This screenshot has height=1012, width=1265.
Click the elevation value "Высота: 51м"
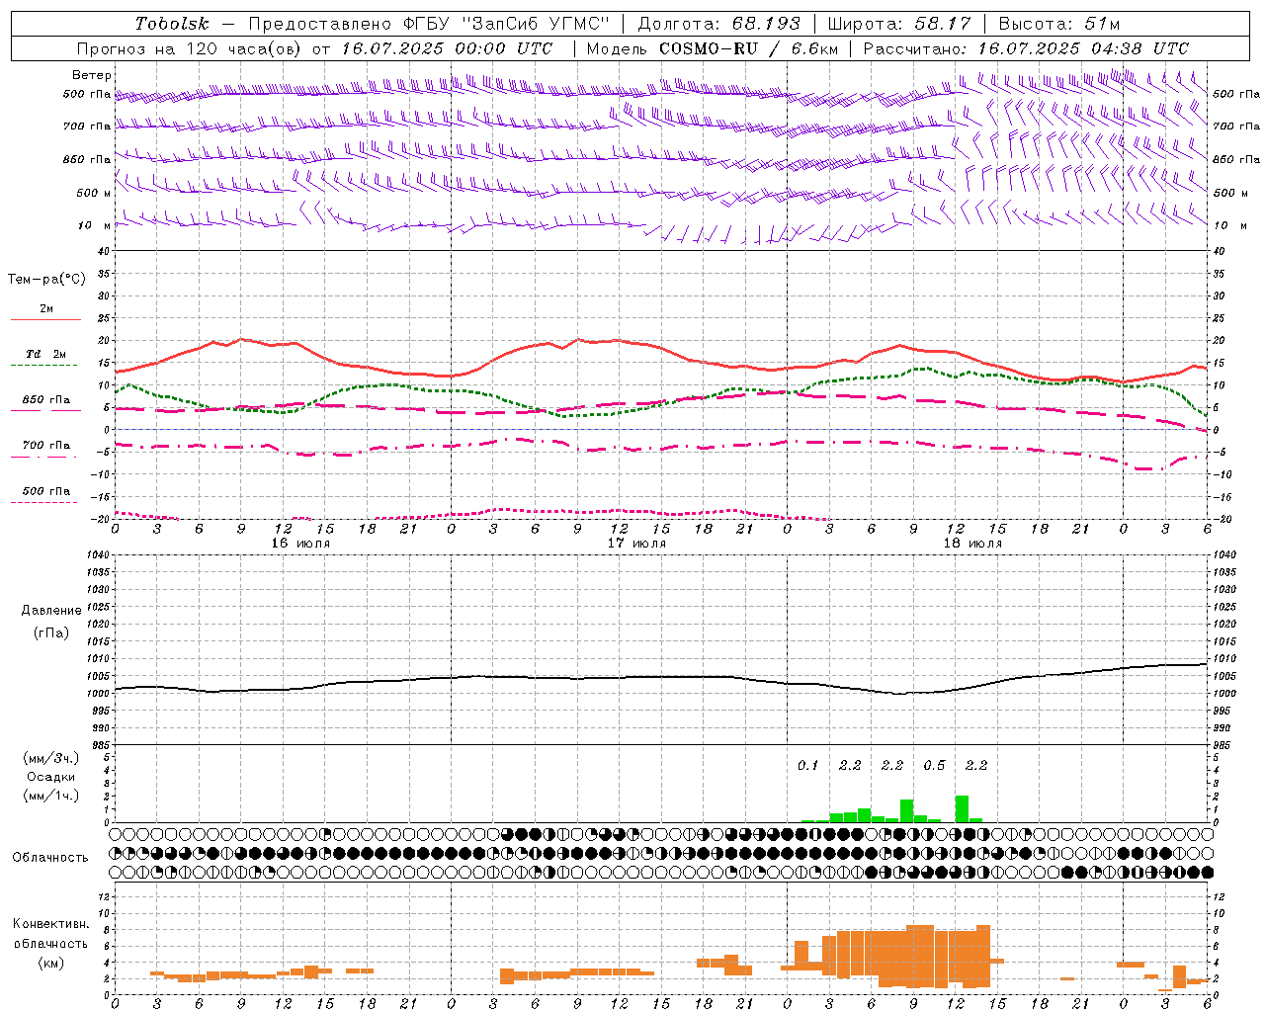[1058, 24]
